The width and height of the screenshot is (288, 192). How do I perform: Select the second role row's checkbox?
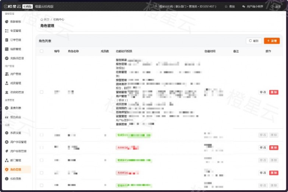(x=42, y=135)
